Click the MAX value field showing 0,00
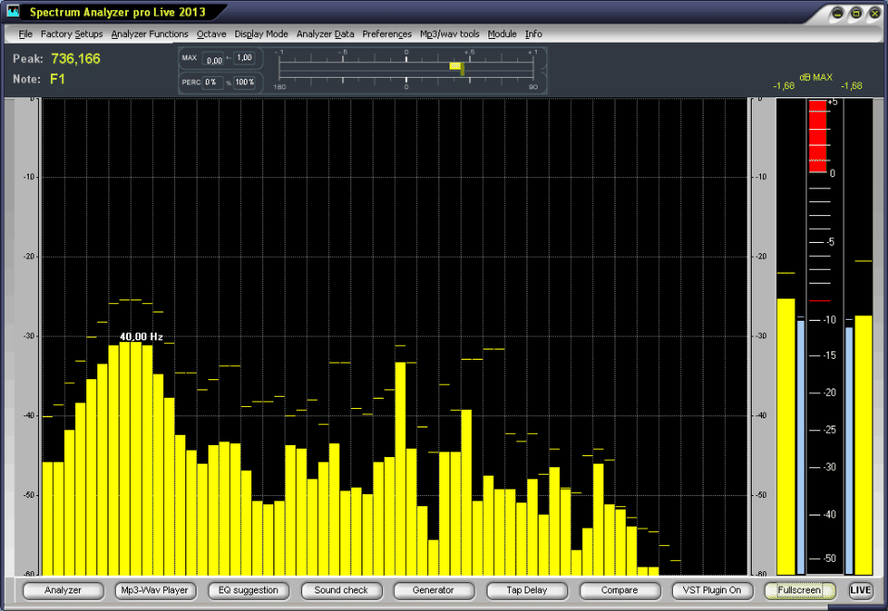 (214, 59)
